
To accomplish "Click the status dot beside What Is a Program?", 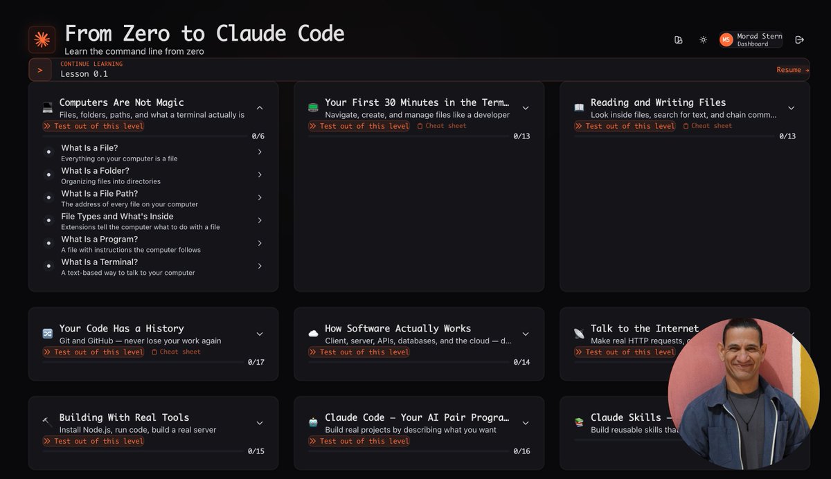I will tap(48, 244).
